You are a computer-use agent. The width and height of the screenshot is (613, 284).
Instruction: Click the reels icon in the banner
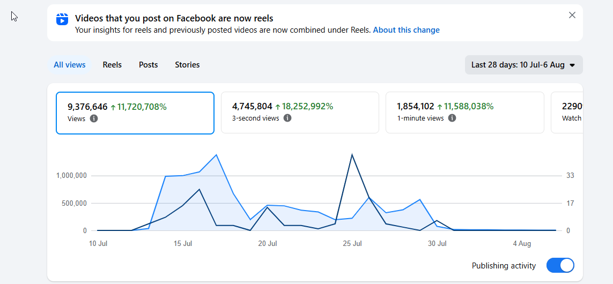(62, 19)
